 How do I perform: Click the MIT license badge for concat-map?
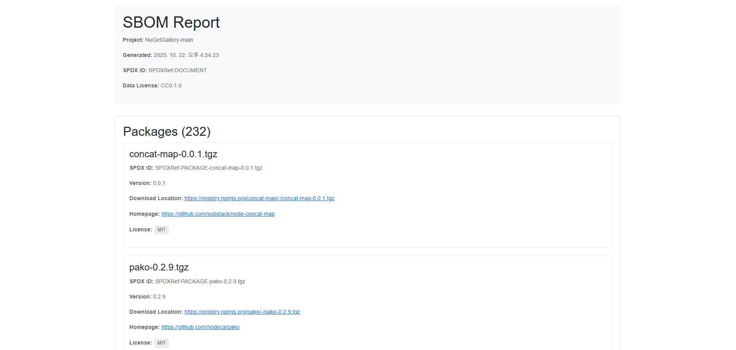[161, 230]
